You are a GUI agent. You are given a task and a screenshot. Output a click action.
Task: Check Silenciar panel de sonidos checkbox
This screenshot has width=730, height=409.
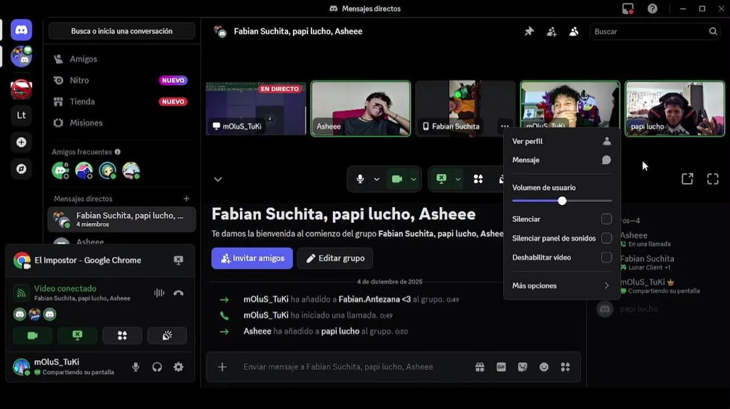[x=607, y=238]
